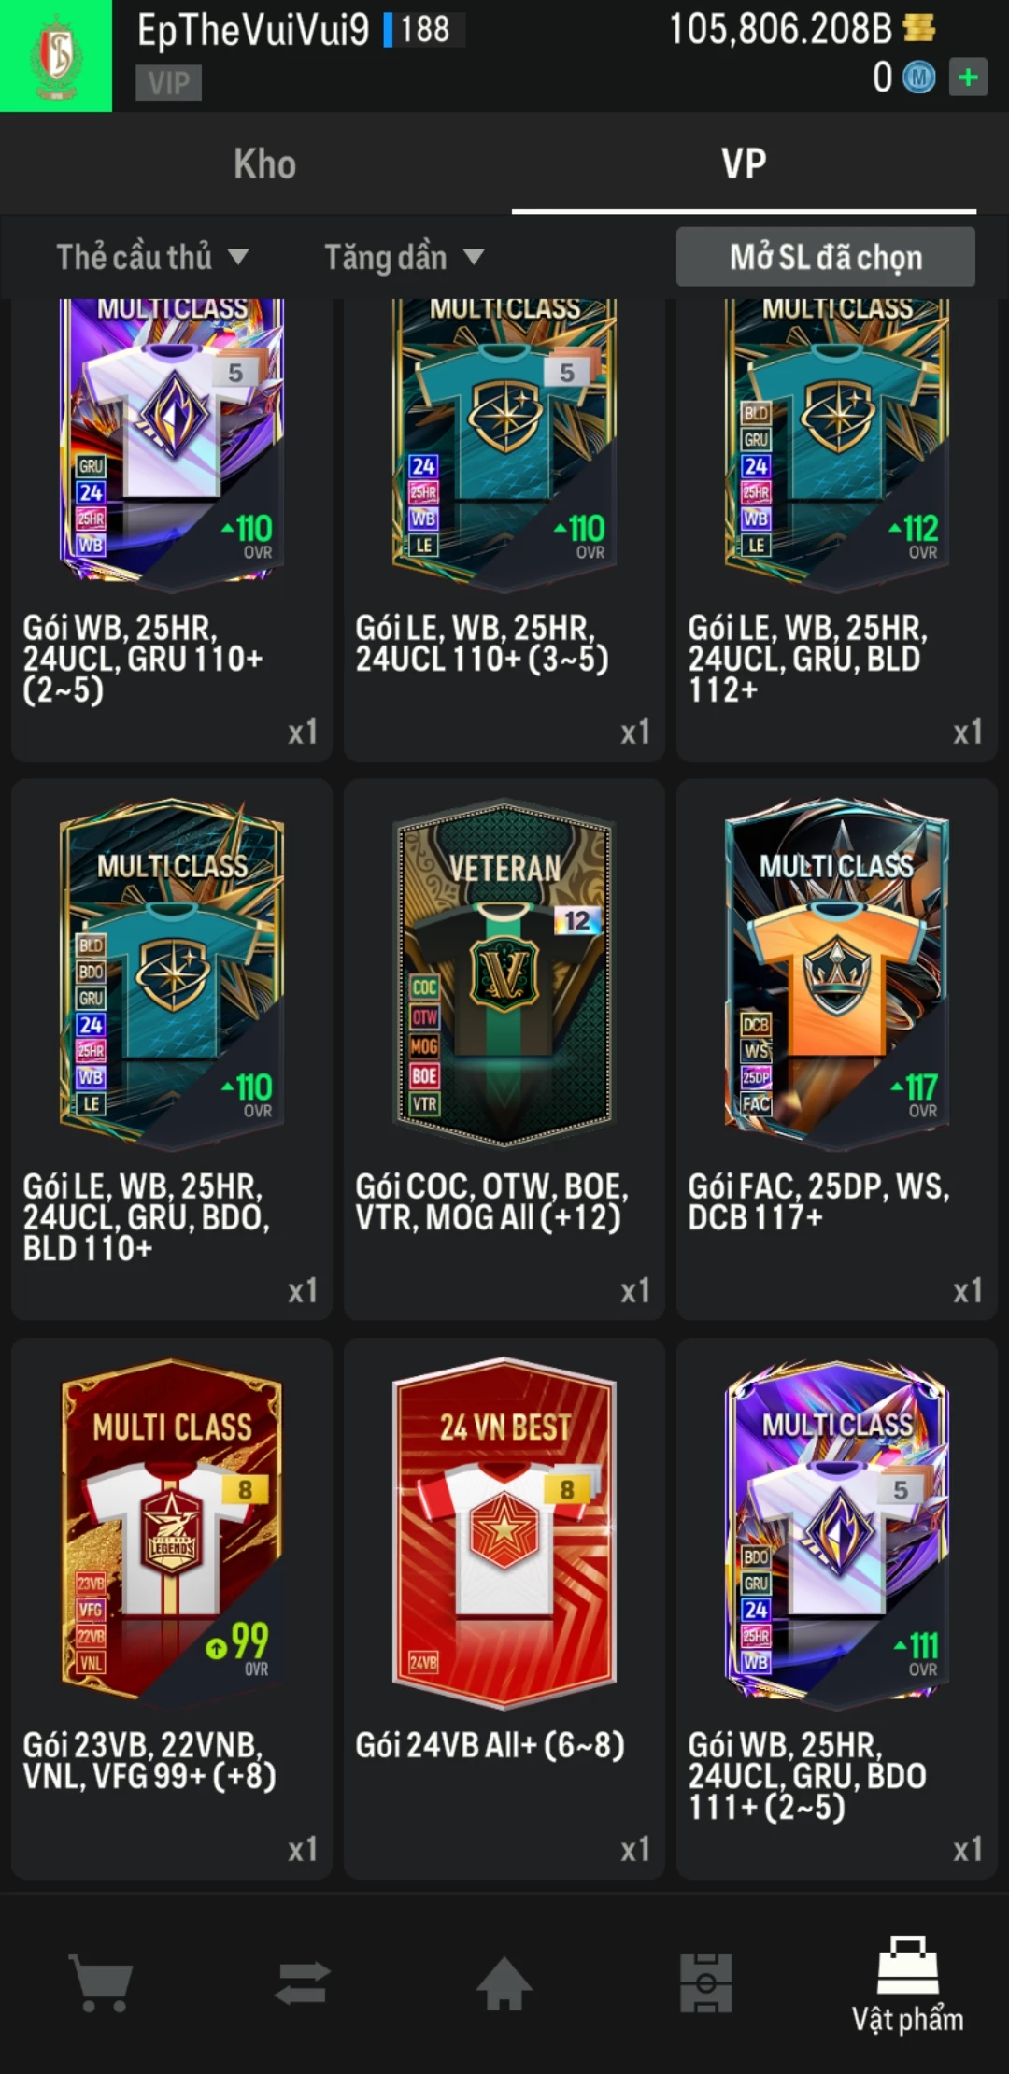Select the 23VB, 22VNB, VNL 99+ pack
The width and height of the screenshot is (1009, 2074).
tap(172, 1608)
